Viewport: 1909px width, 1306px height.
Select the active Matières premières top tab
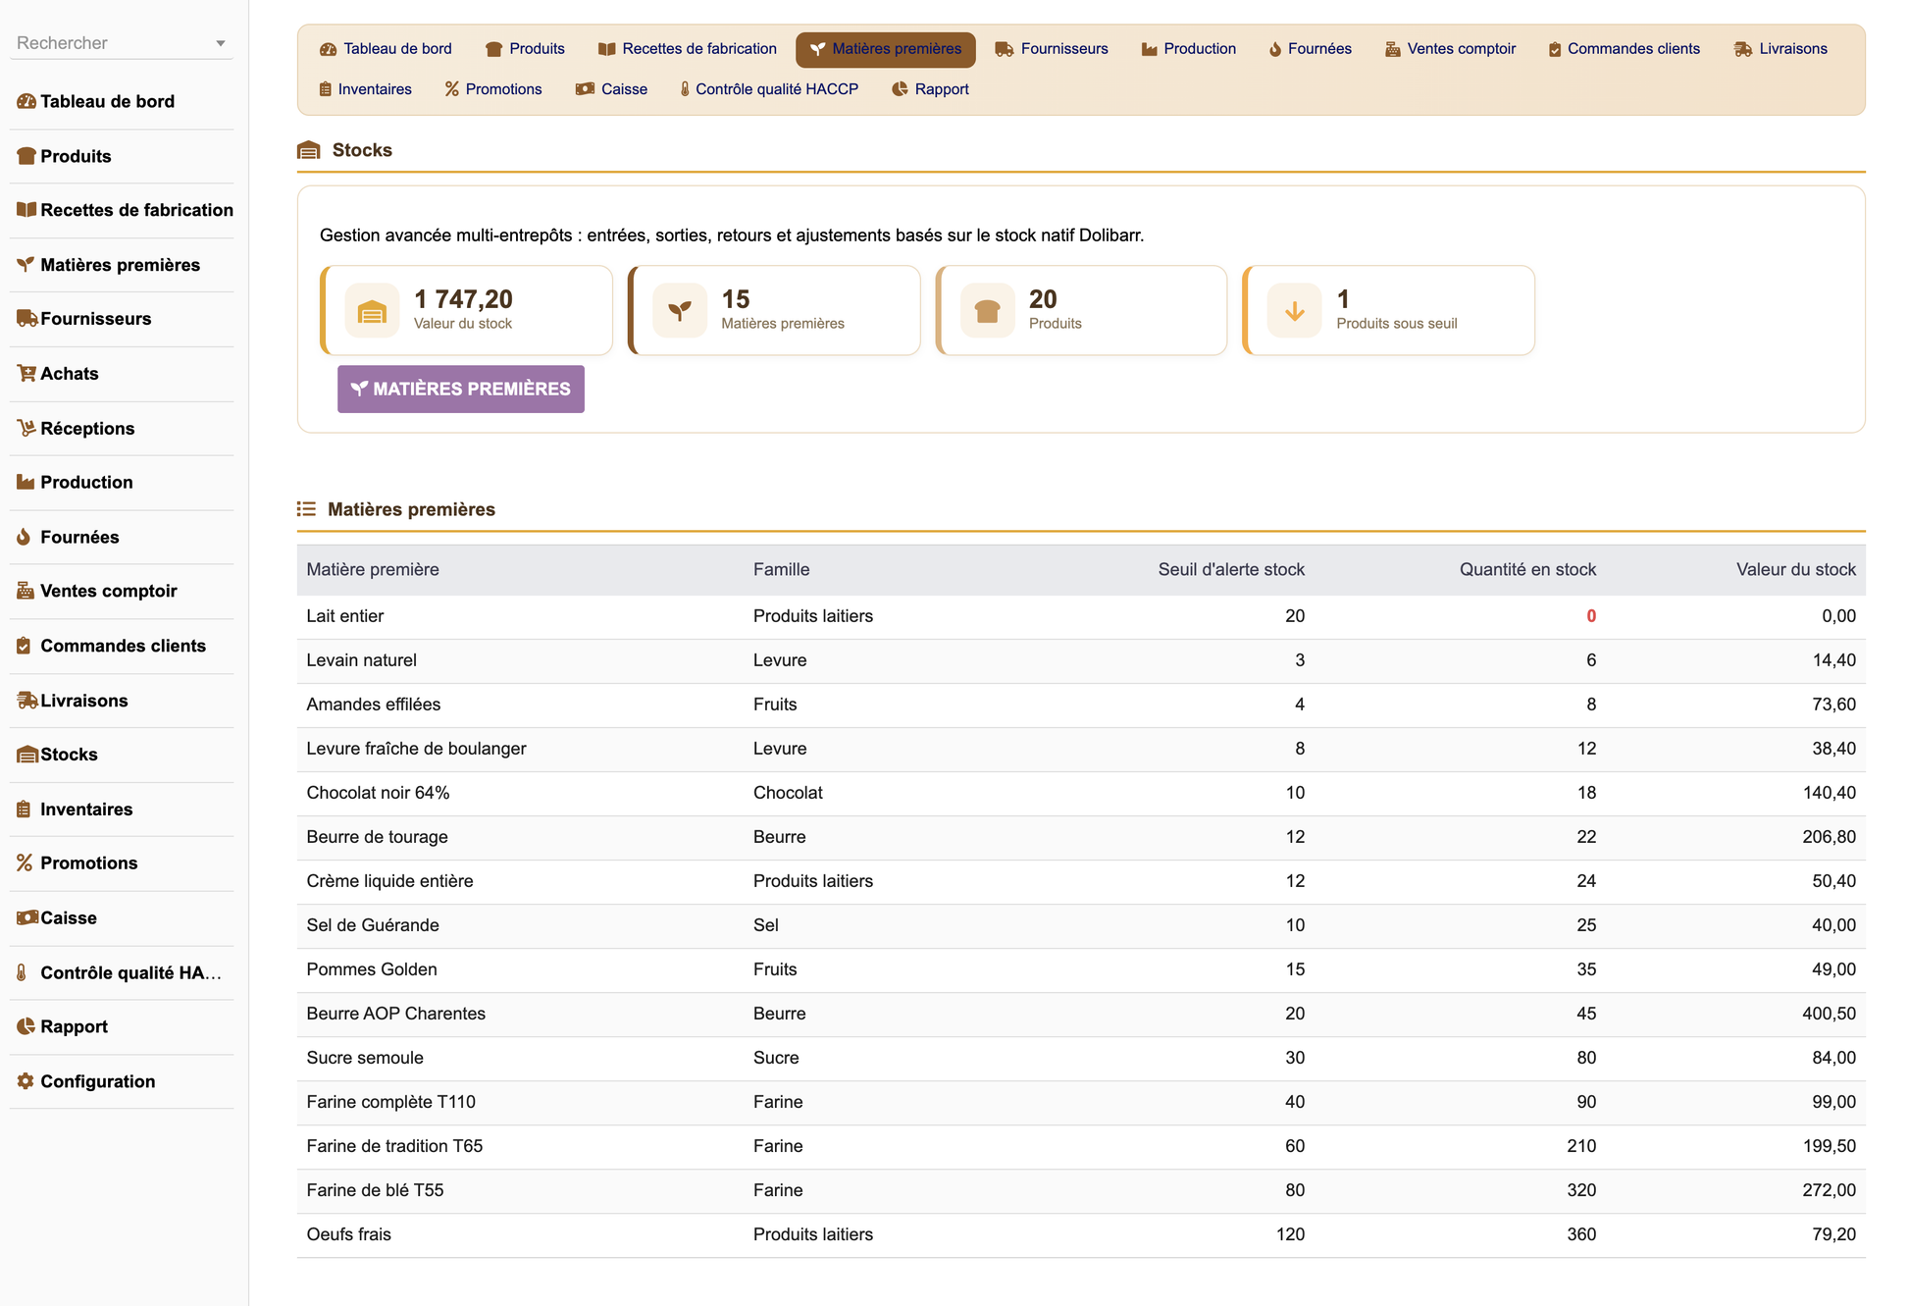(886, 49)
